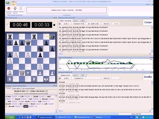Toggle the checkbox left of the white clock

pyautogui.click(x=8, y=25)
